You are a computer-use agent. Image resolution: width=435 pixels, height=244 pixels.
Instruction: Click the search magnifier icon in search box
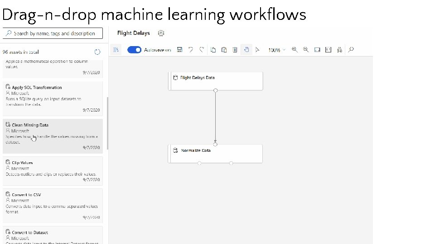[9, 33]
